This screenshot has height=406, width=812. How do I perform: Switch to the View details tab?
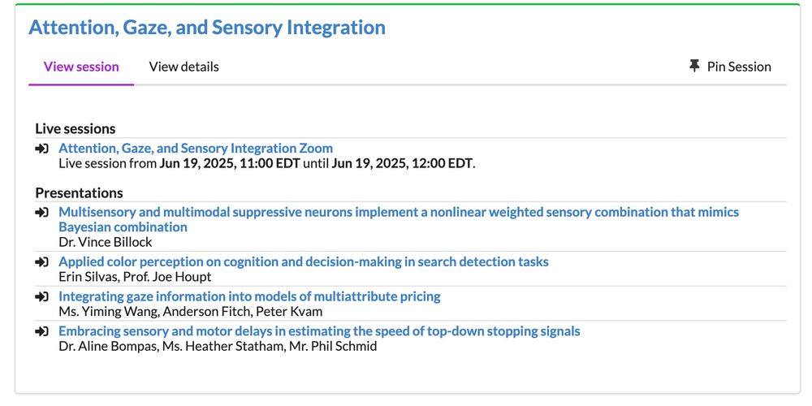click(184, 67)
